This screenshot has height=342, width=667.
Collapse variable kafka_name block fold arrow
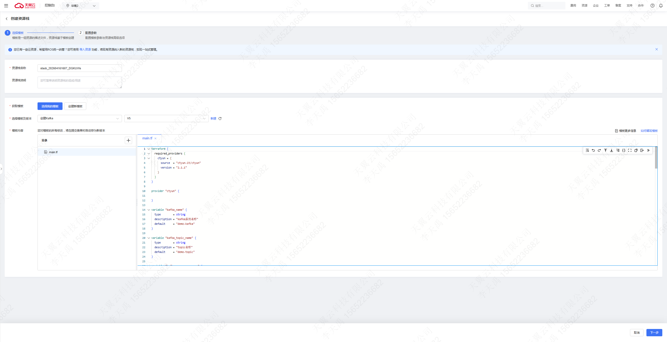click(149, 210)
